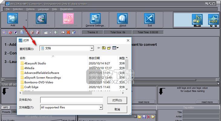
Task: Click the middle panel read more button
Action: click(144, 102)
